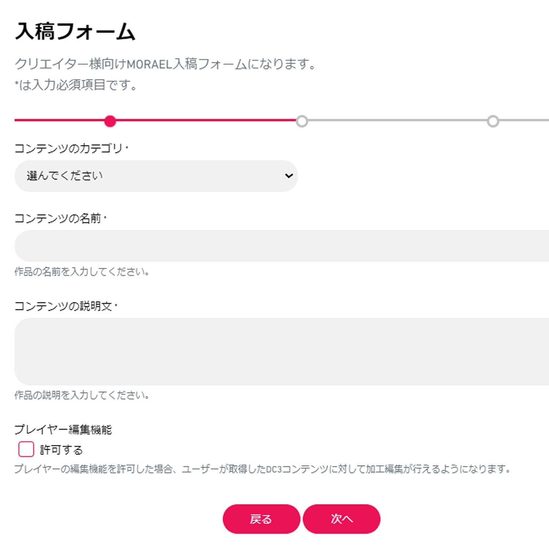The width and height of the screenshot is (549, 549).
Task: Click the コンテンツのカテゴリ field label
Action: click(68, 148)
